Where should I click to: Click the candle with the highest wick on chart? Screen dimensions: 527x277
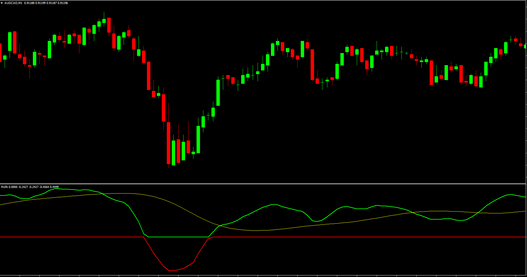[x=104, y=20]
